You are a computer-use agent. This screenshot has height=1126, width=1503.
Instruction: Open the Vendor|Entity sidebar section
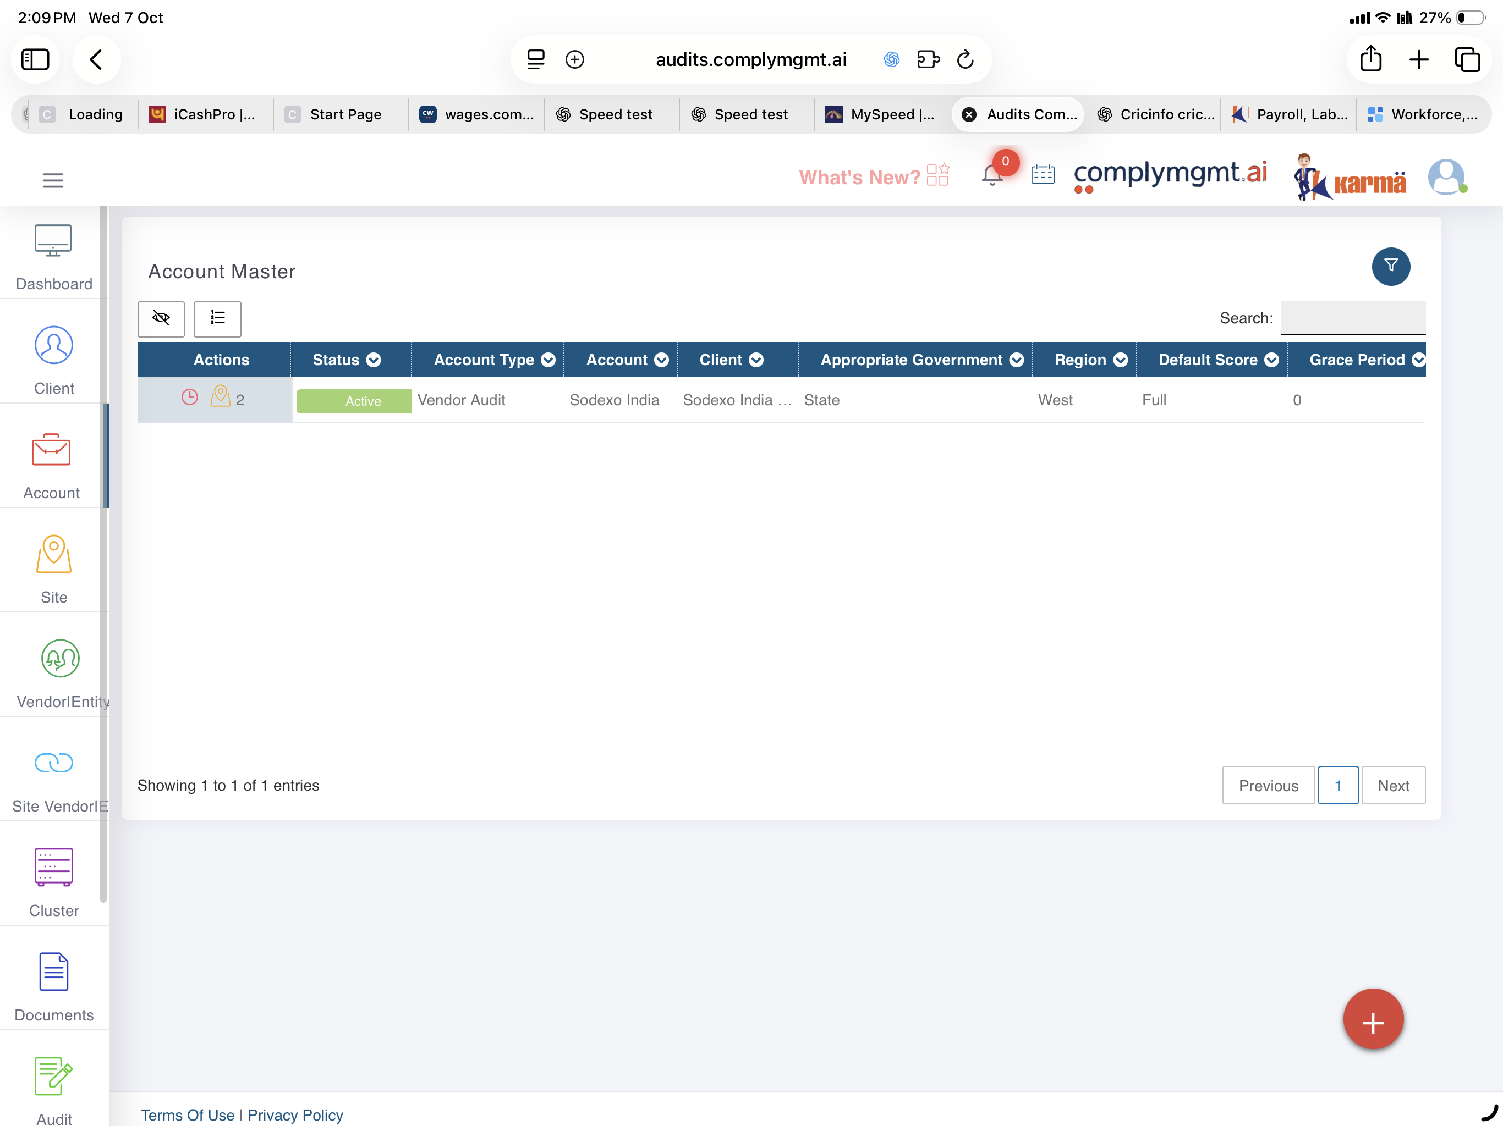coord(60,675)
